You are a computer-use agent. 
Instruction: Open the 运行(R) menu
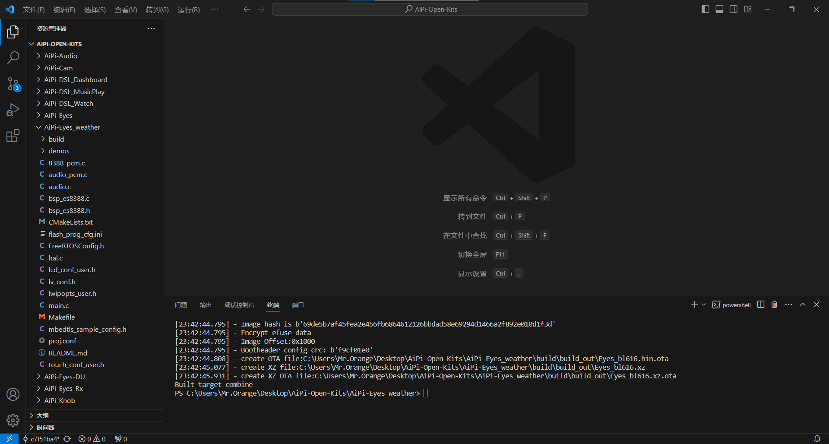189,10
